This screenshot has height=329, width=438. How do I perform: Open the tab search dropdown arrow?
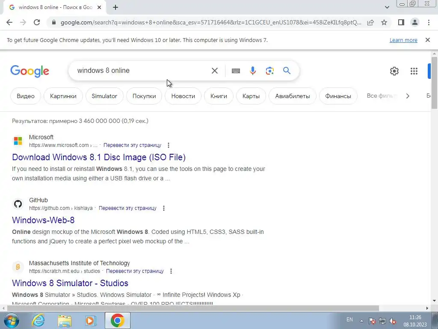(x=387, y=7)
